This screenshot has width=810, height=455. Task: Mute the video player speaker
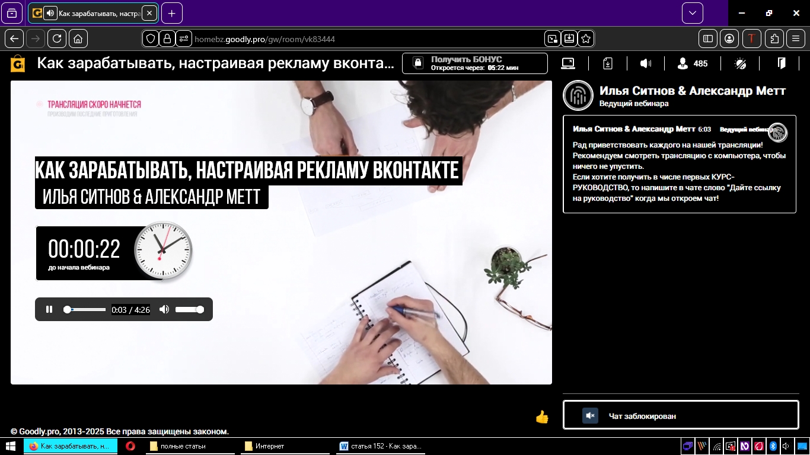click(x=164, y=309)
